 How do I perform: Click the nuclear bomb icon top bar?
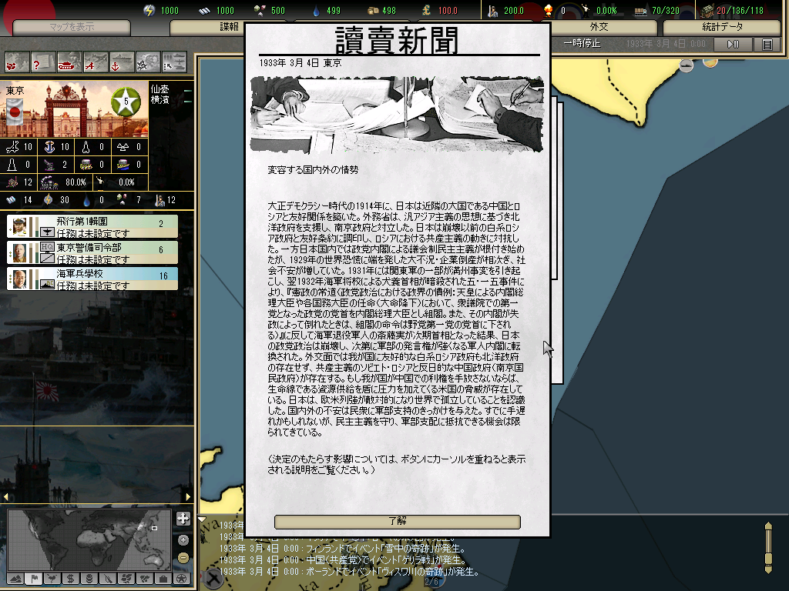tap(548, 10)
